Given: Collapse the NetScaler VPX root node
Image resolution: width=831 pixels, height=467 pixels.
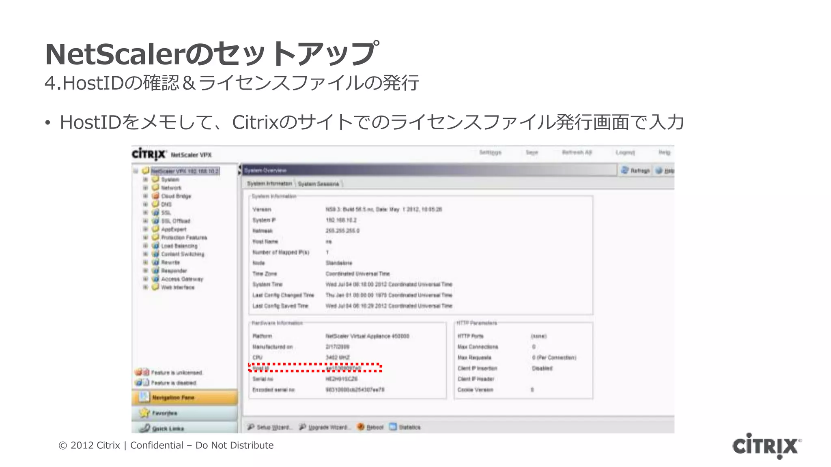Looking at the screenshot, I should pos(136,171).
